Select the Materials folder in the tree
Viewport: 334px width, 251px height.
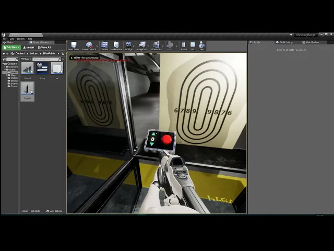point(13,78)
